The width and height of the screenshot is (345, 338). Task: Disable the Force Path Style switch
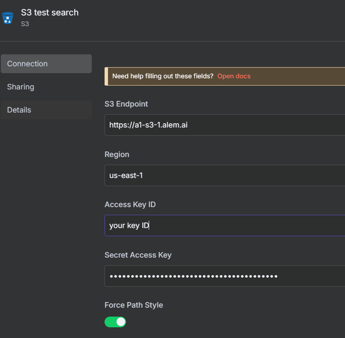[115, 322]
